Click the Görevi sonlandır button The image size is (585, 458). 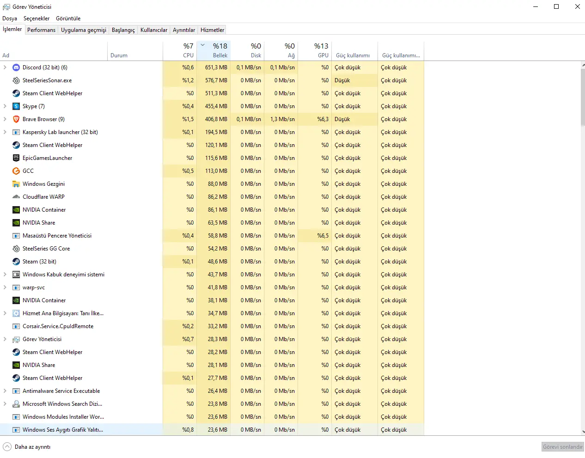(x=562, y=447)
